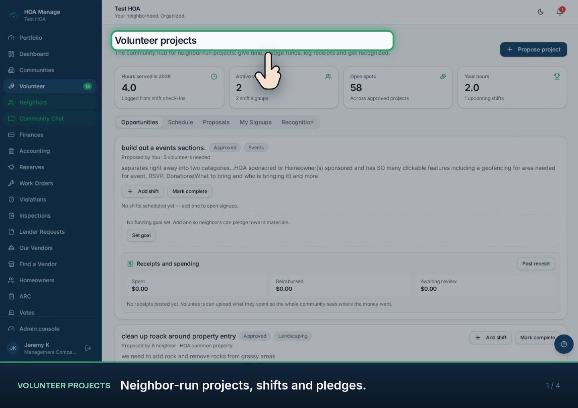The height and width of the screenshot is (408, 578).
Task: Open Votes in the sidebar
Action: click(50, 312)
